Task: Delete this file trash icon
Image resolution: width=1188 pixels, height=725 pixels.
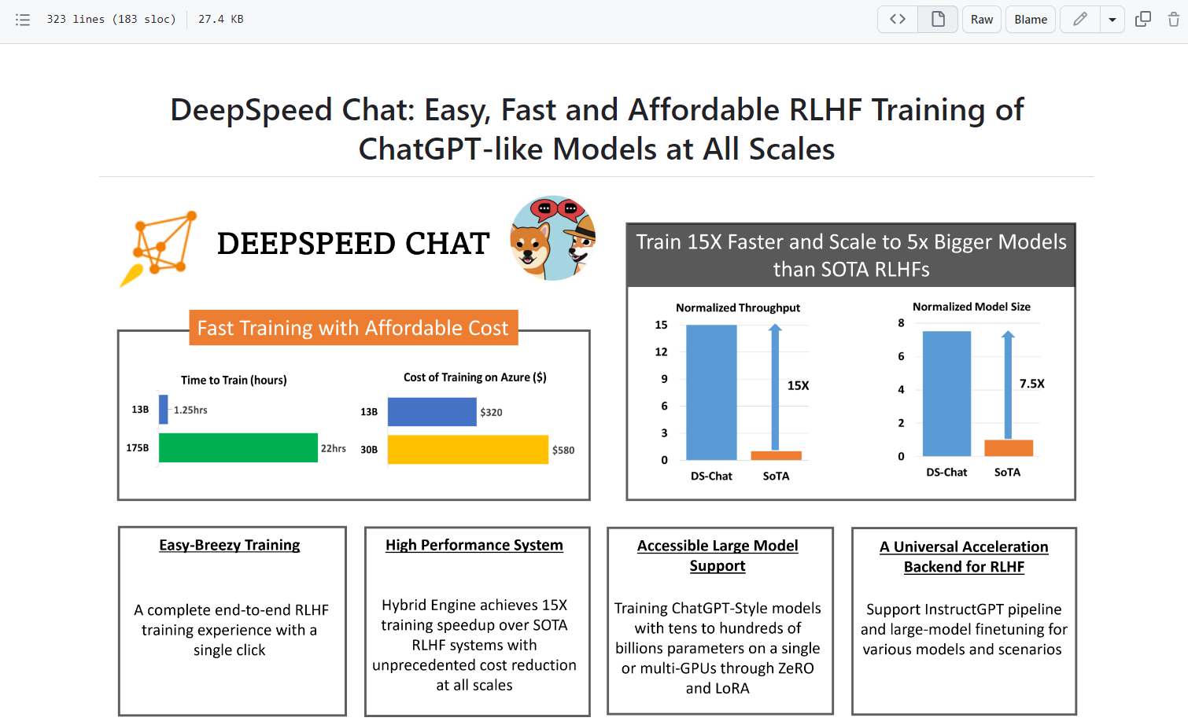Action: [1173, 19]
